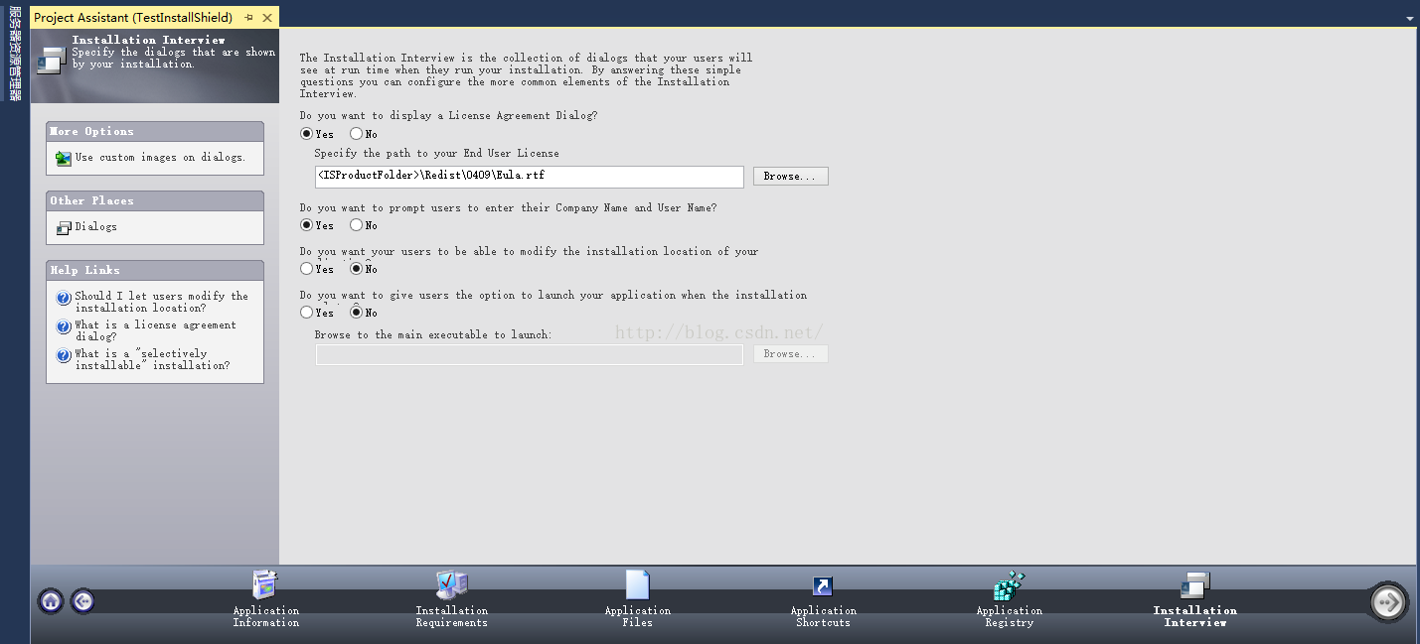Select Yes for launching application after install

pos(306,313)
